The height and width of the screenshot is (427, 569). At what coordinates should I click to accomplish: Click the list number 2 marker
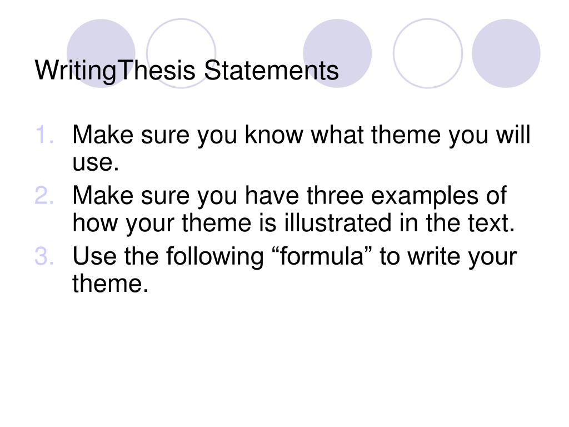(44, 195)
